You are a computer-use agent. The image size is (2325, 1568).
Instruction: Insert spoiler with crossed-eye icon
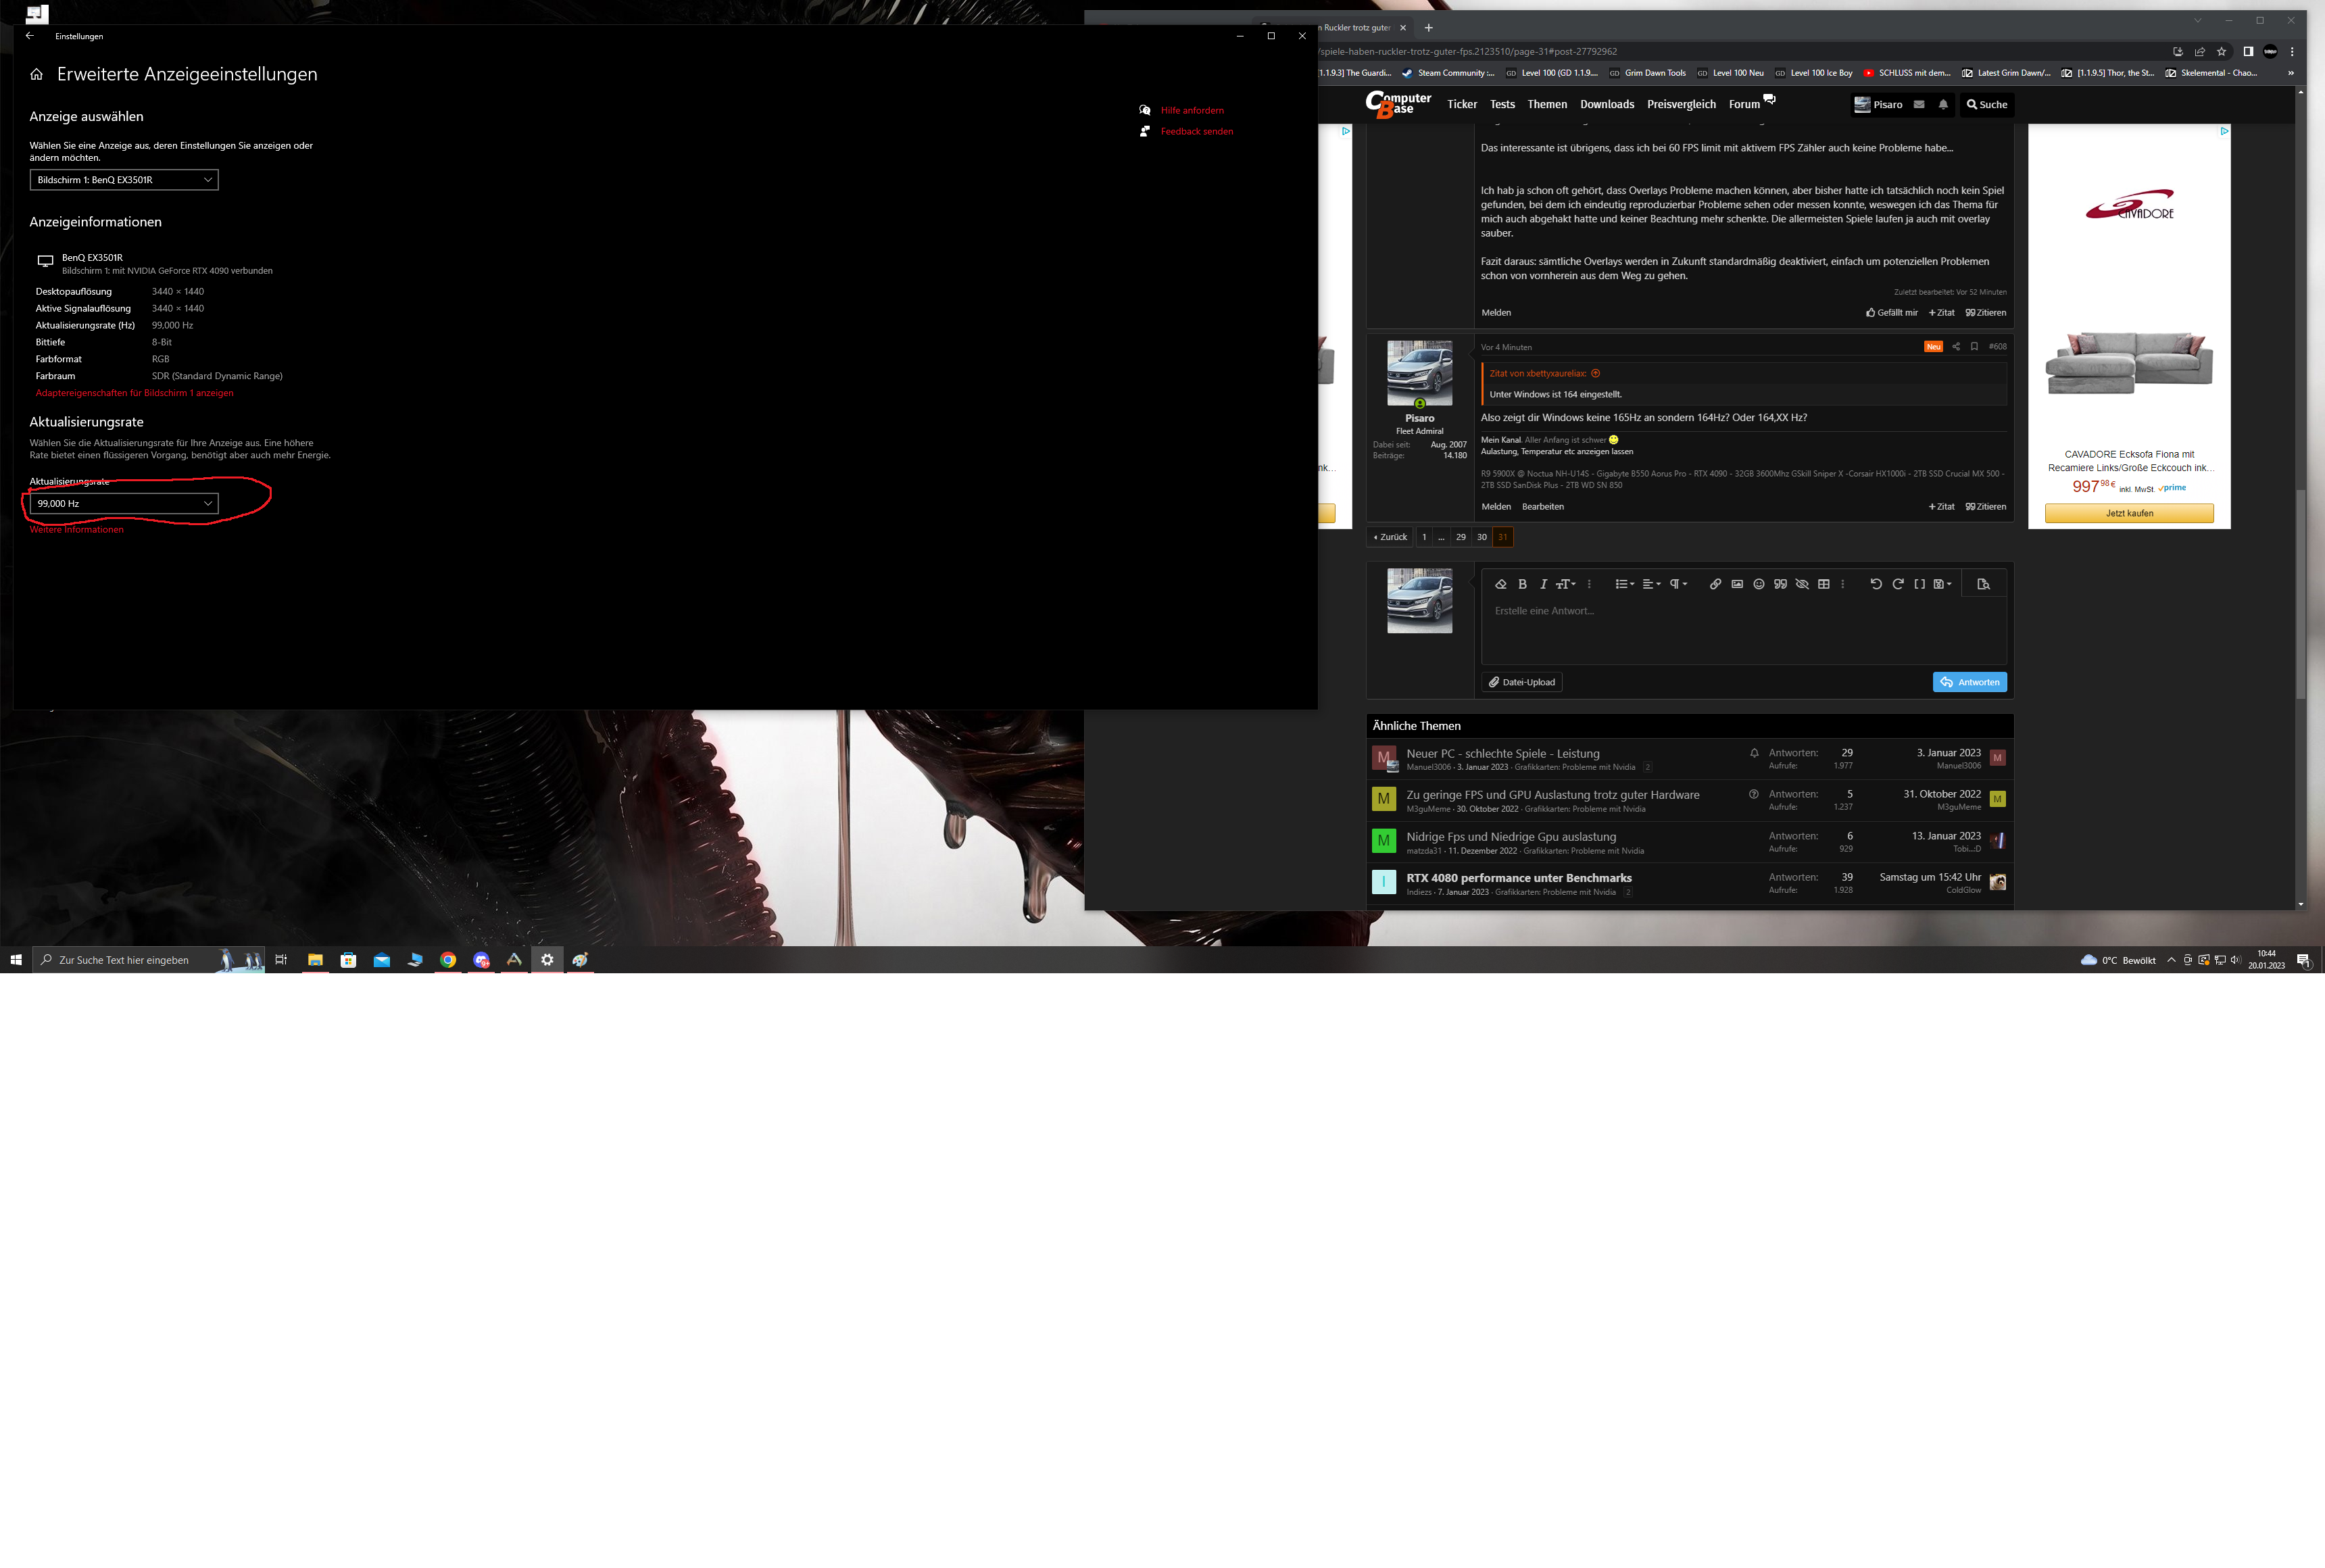(x=1802, y=584)
